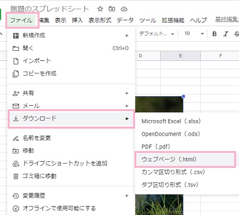Click the move-to-folder icon beside title
The height and width of the screenshot is (215, 239).
coord(112,9)
